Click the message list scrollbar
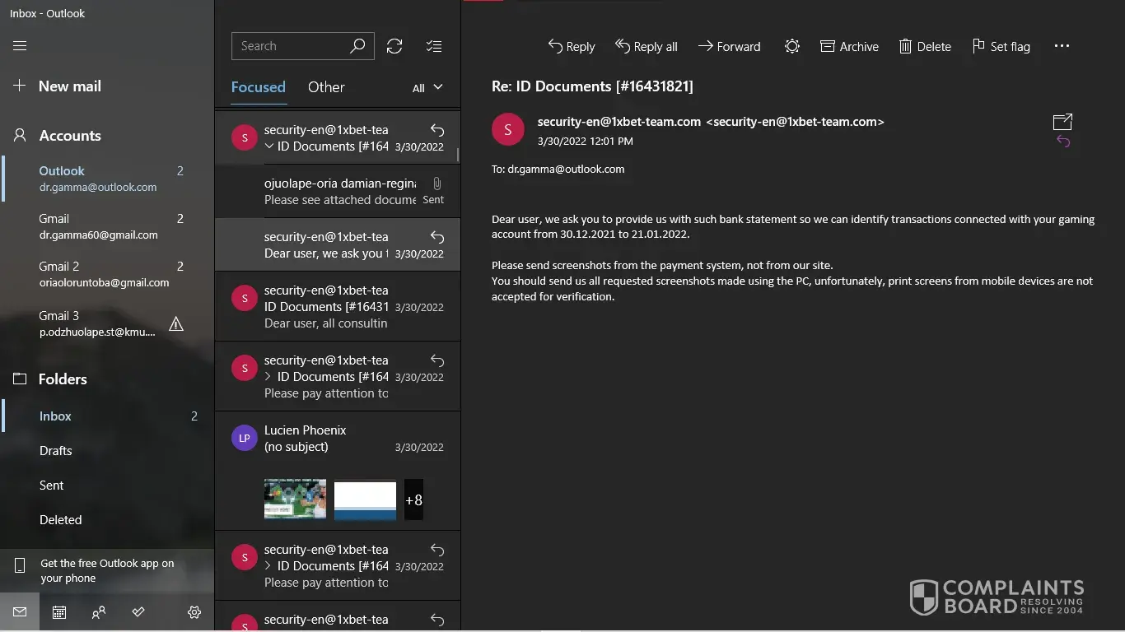1125x632 pixels. [x=458, y=155]
